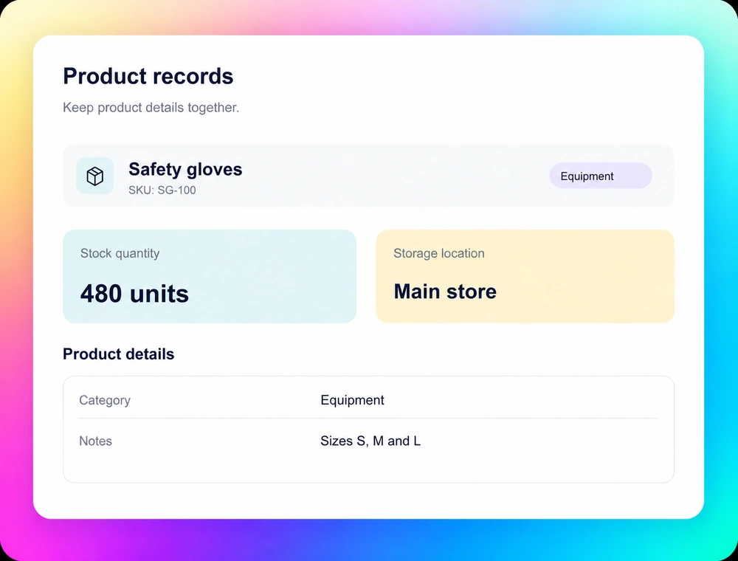Click the Equipment value in Category row
This screenshot has height=561, width=738.
point(352,400)
